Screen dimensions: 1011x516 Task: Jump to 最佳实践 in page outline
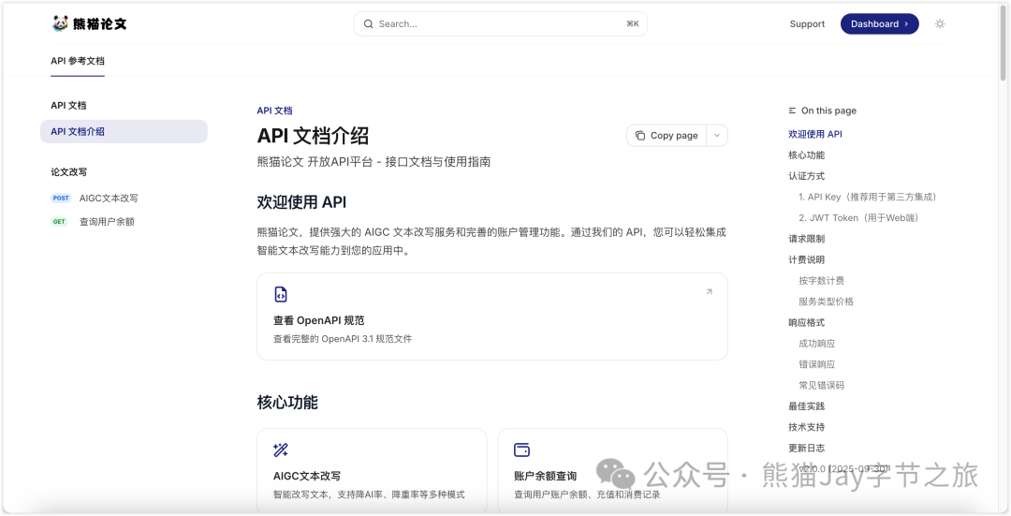pyautogui.click(x=807, y=406)
